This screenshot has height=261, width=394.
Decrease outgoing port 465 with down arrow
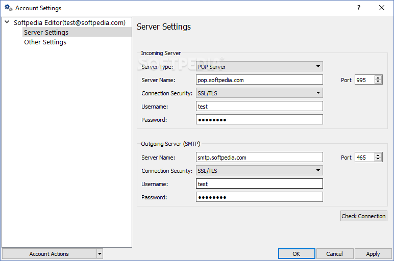[x=378, y=160]
